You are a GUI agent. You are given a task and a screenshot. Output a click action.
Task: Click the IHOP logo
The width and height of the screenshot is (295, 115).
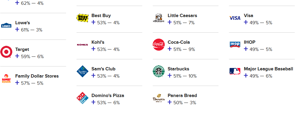235,45
